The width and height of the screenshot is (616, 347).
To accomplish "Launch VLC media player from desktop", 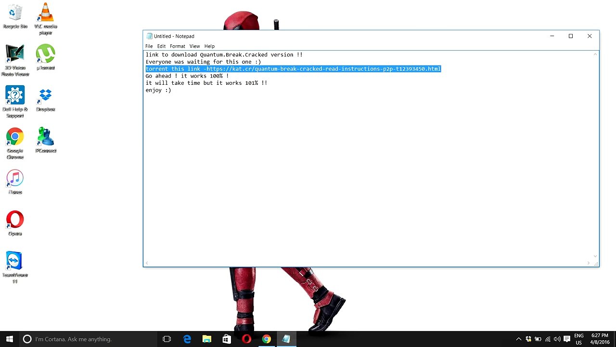I will click(46, 19).
